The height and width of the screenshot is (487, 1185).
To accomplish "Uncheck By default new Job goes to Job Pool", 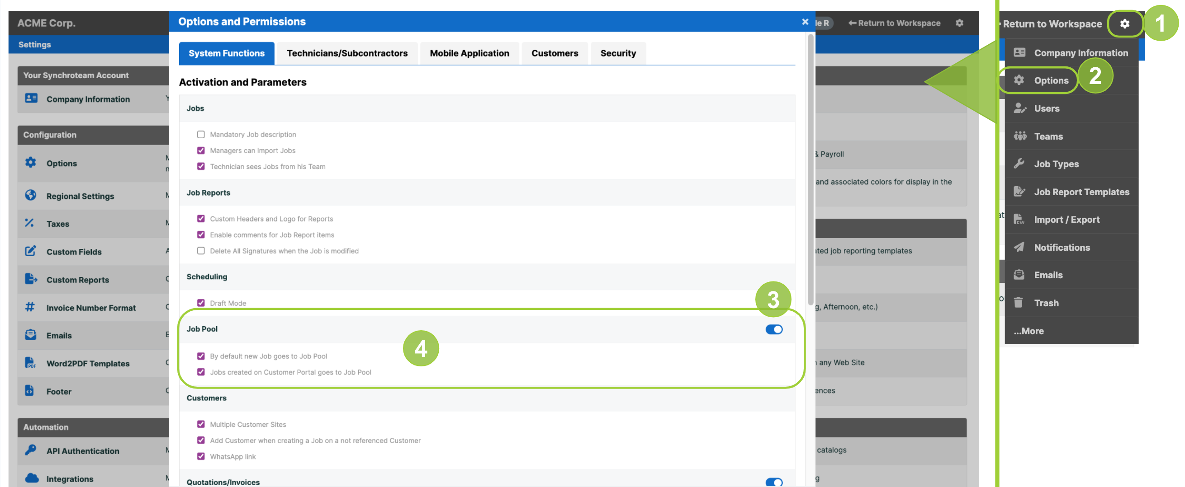I will point(201,356).
